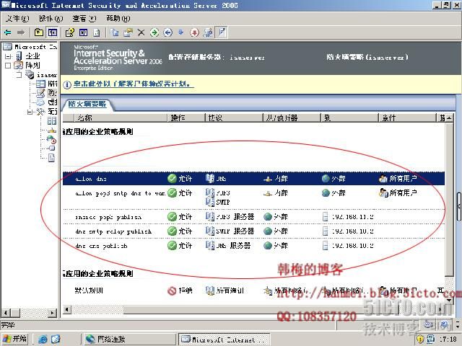462x346 pixels.
Task: Collapse the isaserver tree node
Action: click(x=19, y=75)
